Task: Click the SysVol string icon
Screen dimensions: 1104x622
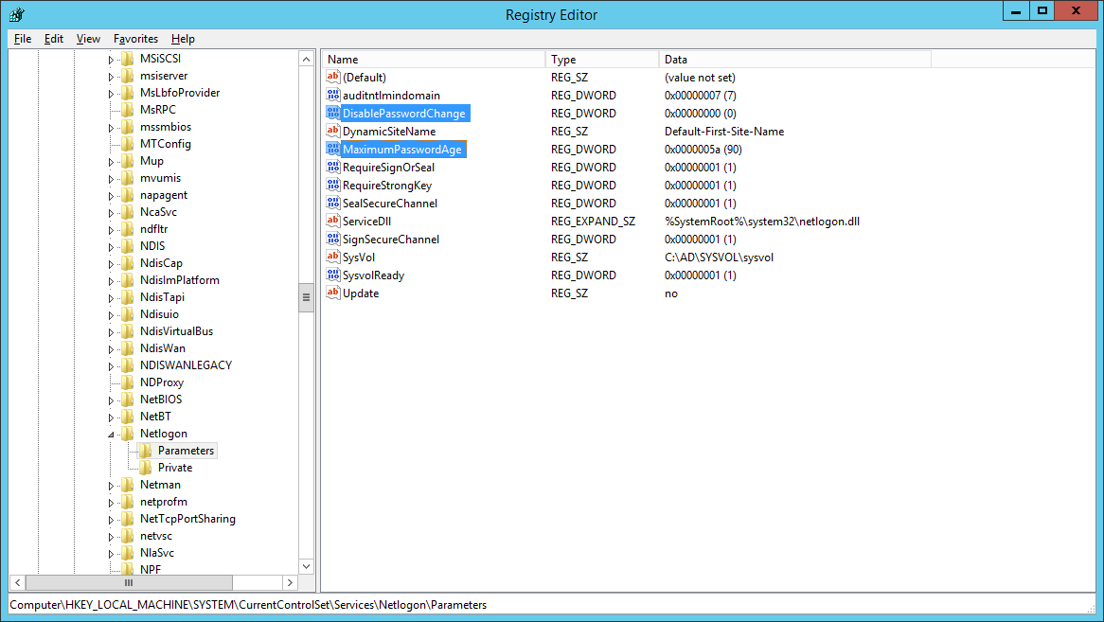Action: pyautogui.click(x=333, y=257)
